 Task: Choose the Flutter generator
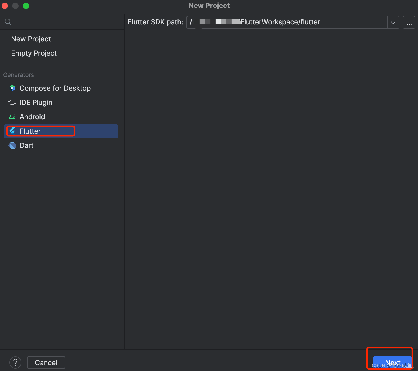point(61,131)
